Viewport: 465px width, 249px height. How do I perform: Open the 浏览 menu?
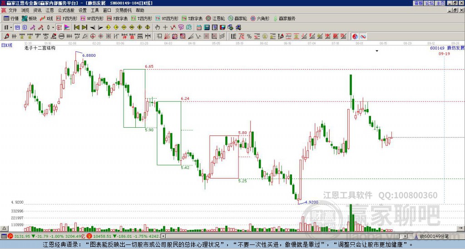25,10
